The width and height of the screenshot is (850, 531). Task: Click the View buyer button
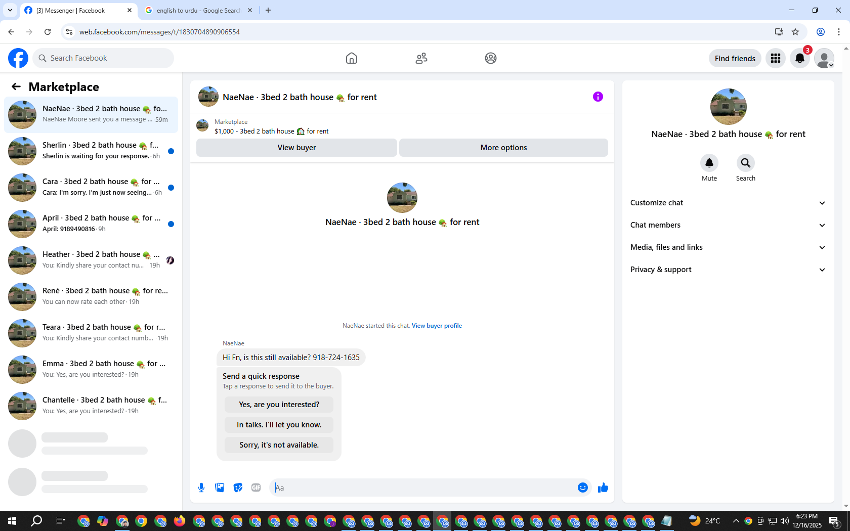(x=296, y=148)
